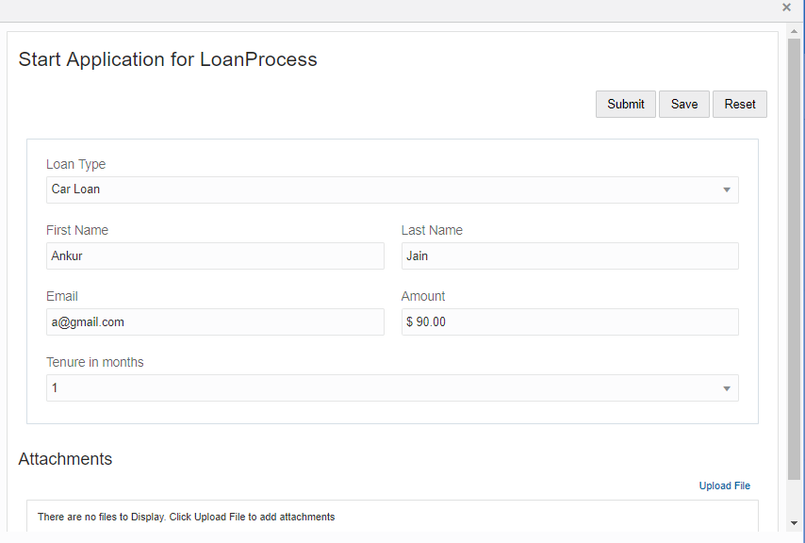Viewport: 805px width, 543px height.
Task: Select the Amount field showing $ 90.00
Action: pos(569,321)
